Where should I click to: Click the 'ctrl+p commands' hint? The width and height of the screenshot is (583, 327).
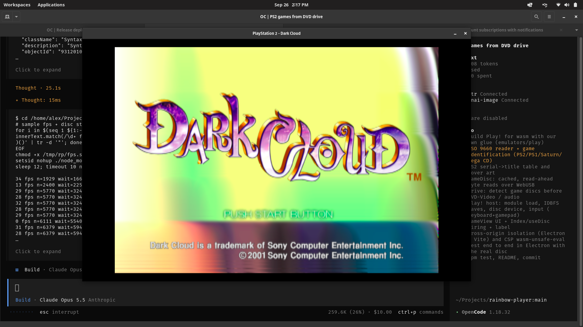tap(421, 312)
